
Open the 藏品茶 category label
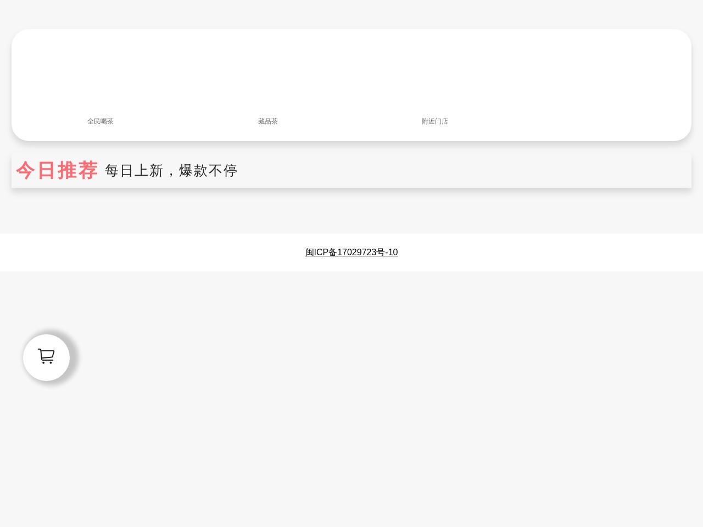267,121
